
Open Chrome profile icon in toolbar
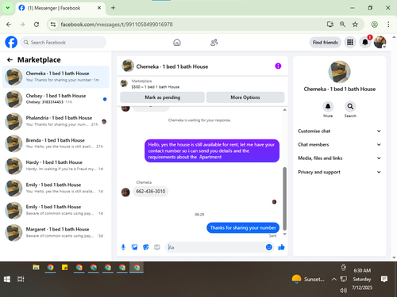pos(374,25)
